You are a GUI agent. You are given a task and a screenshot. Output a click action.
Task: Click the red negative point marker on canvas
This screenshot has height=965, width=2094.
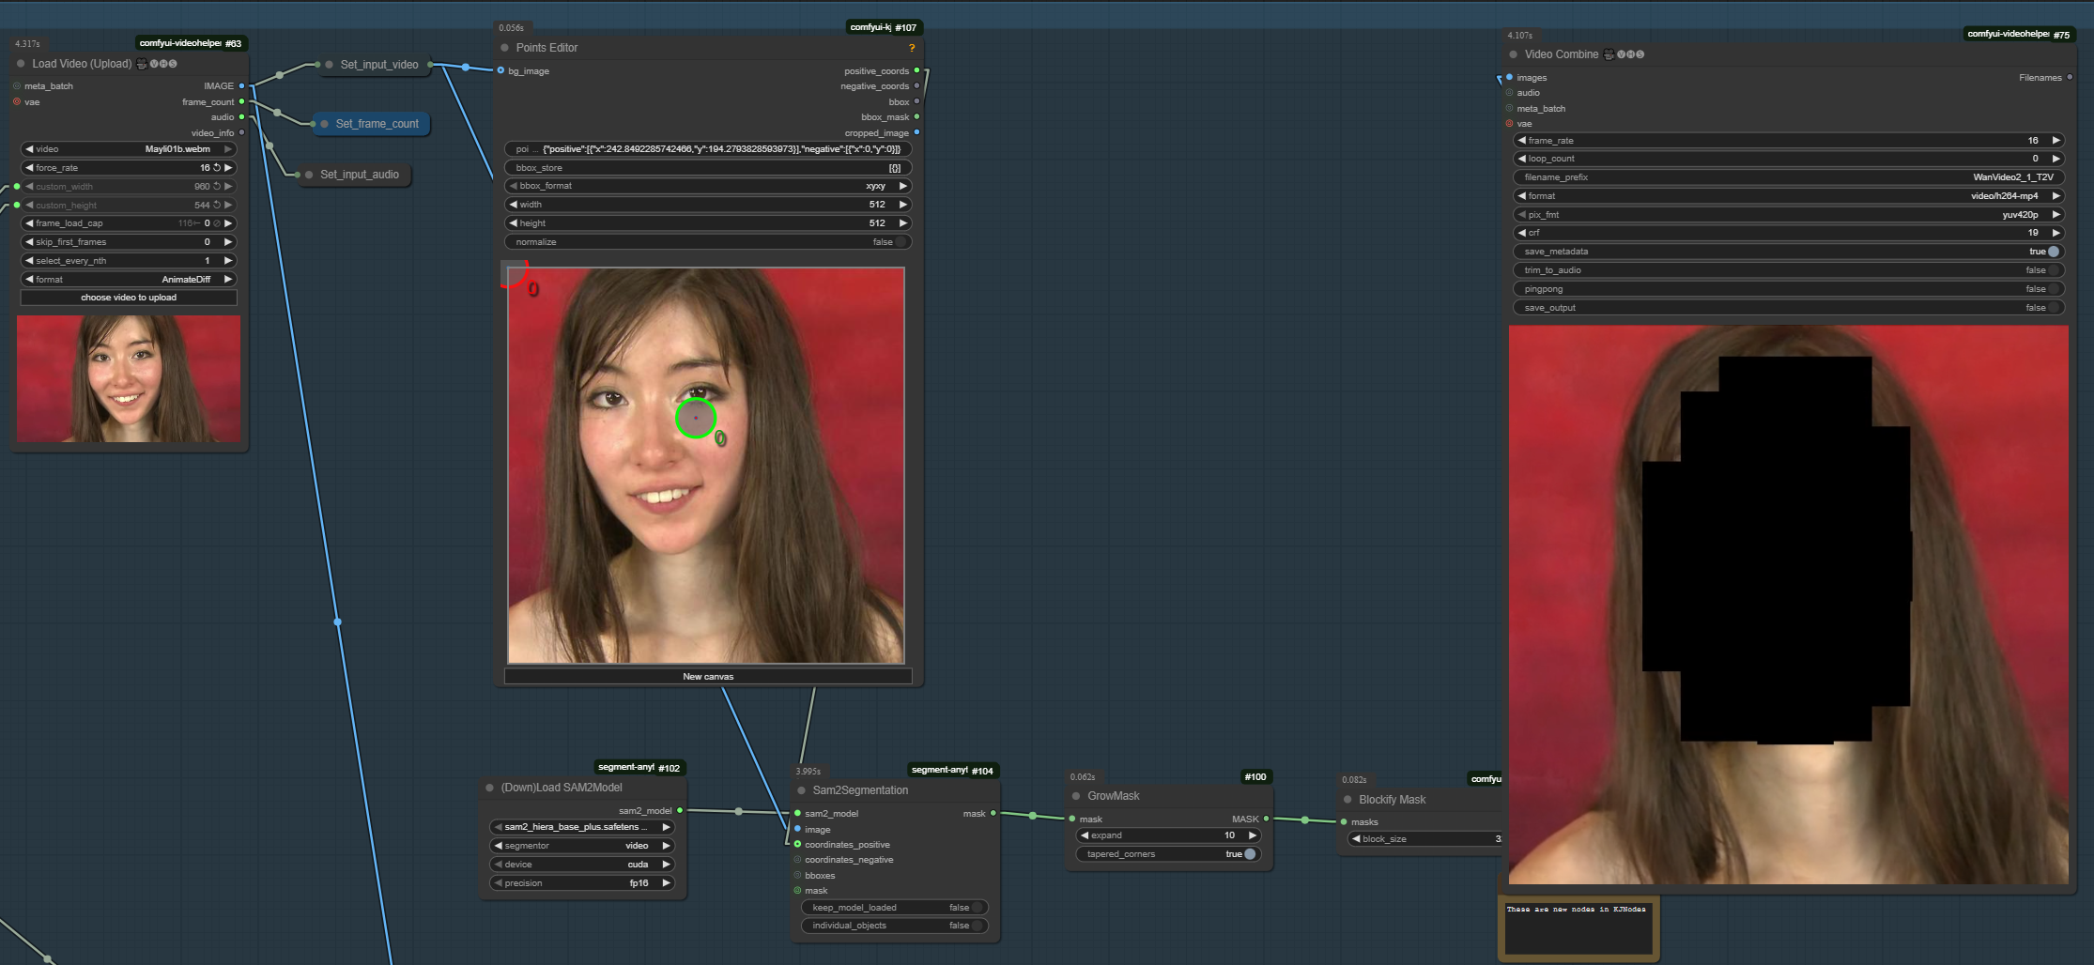click(513, 273)
